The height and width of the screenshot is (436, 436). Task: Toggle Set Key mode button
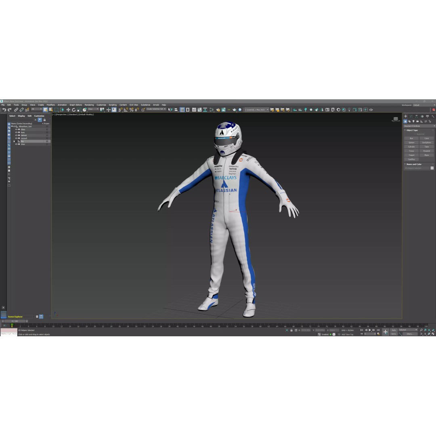(x=394, y=334)
